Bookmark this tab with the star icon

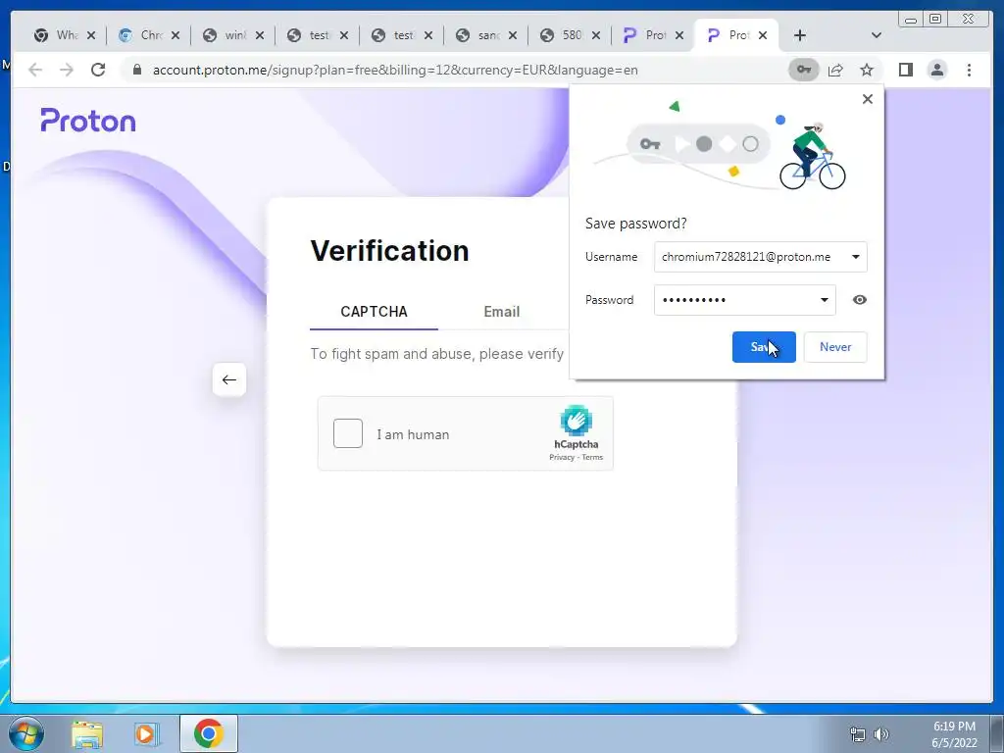pos(867,70)
